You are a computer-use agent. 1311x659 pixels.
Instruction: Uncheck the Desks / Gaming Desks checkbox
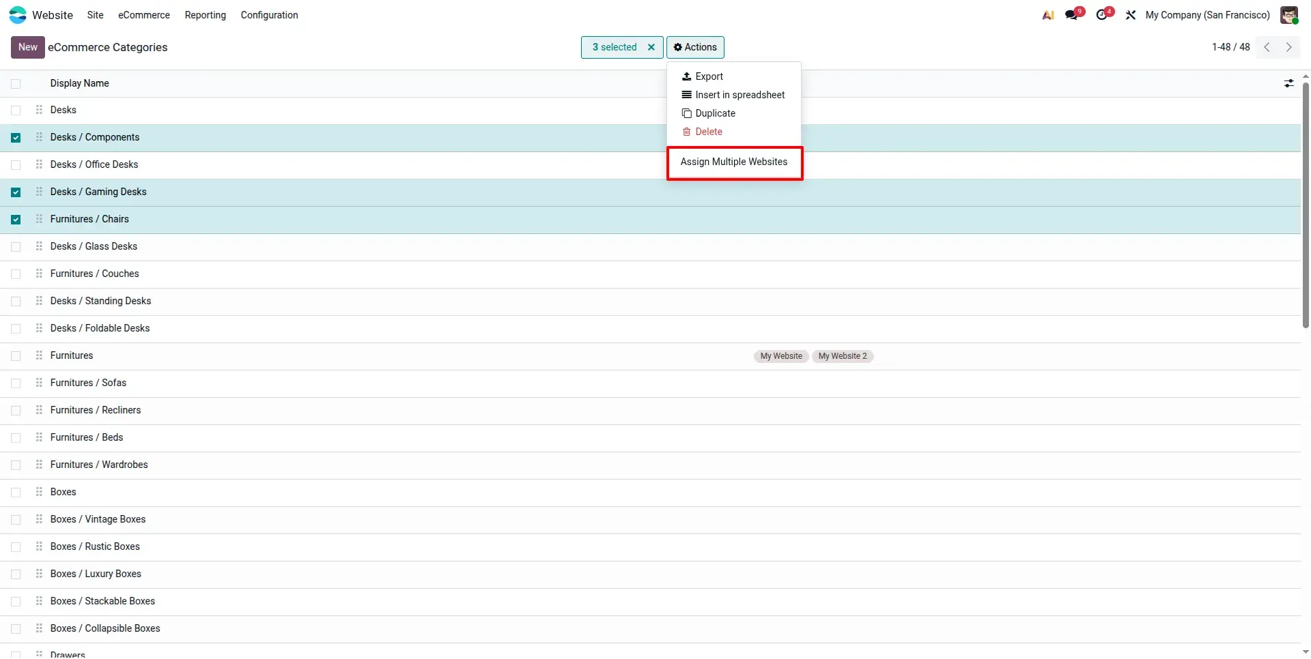coord(16,192)
